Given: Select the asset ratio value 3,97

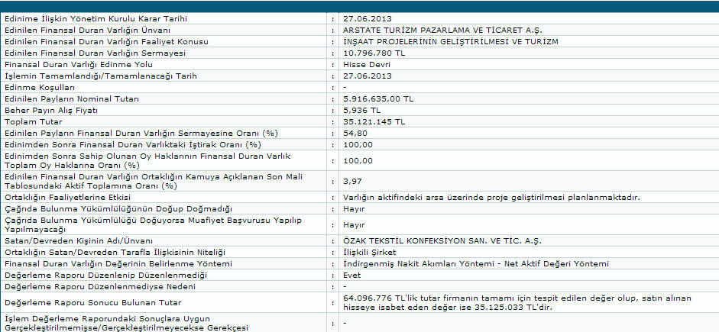Looking at the screenshot, I should tap(353, 181).
